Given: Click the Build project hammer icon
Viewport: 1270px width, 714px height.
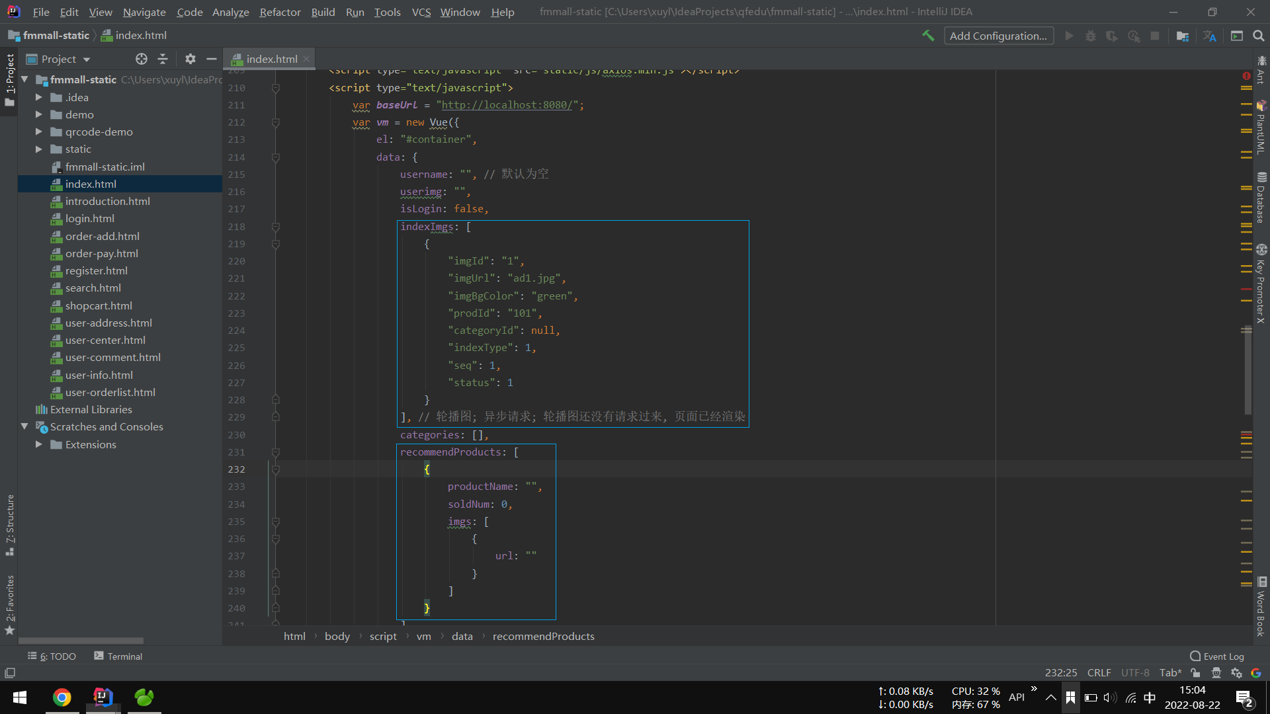Looking at the screenshot, I should click(x=928, y=36).
